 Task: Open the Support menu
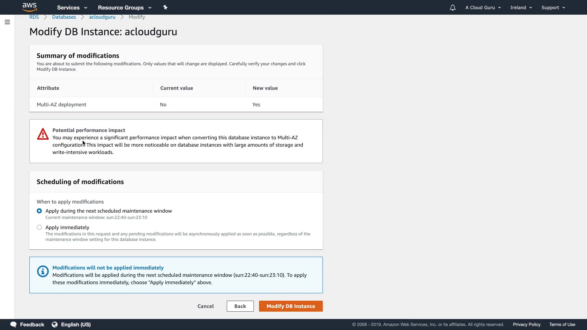tap(553, 8)
